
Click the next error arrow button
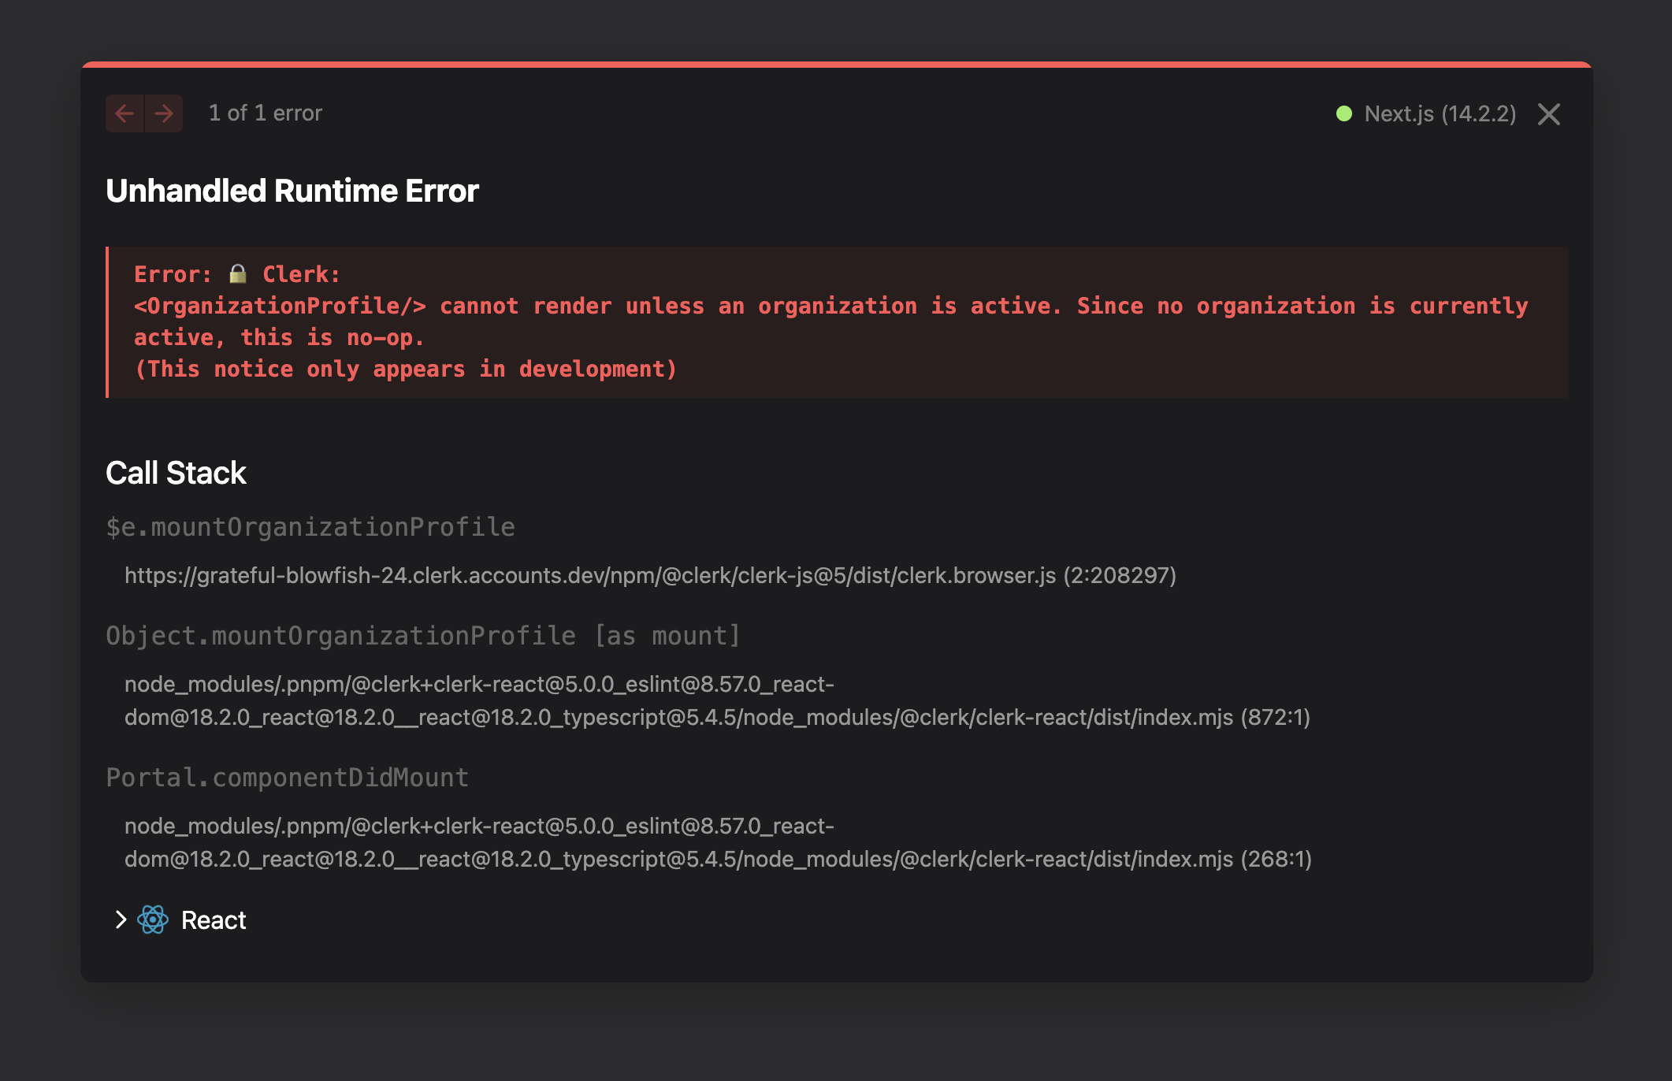(164, 113)
